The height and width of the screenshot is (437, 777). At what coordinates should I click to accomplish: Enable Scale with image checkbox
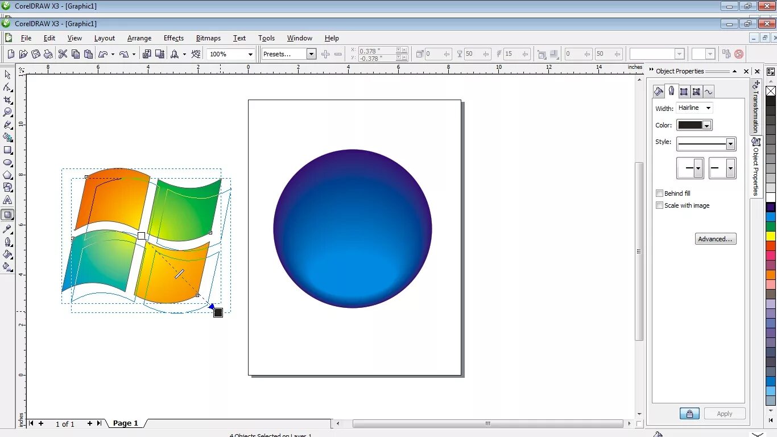[659, 205]
